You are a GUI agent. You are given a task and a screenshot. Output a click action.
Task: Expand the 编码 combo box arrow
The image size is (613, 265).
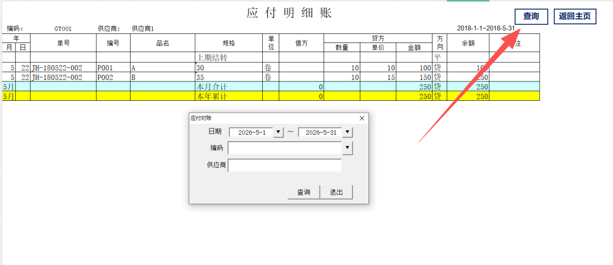pyautogui.click(x=347, y=148)
